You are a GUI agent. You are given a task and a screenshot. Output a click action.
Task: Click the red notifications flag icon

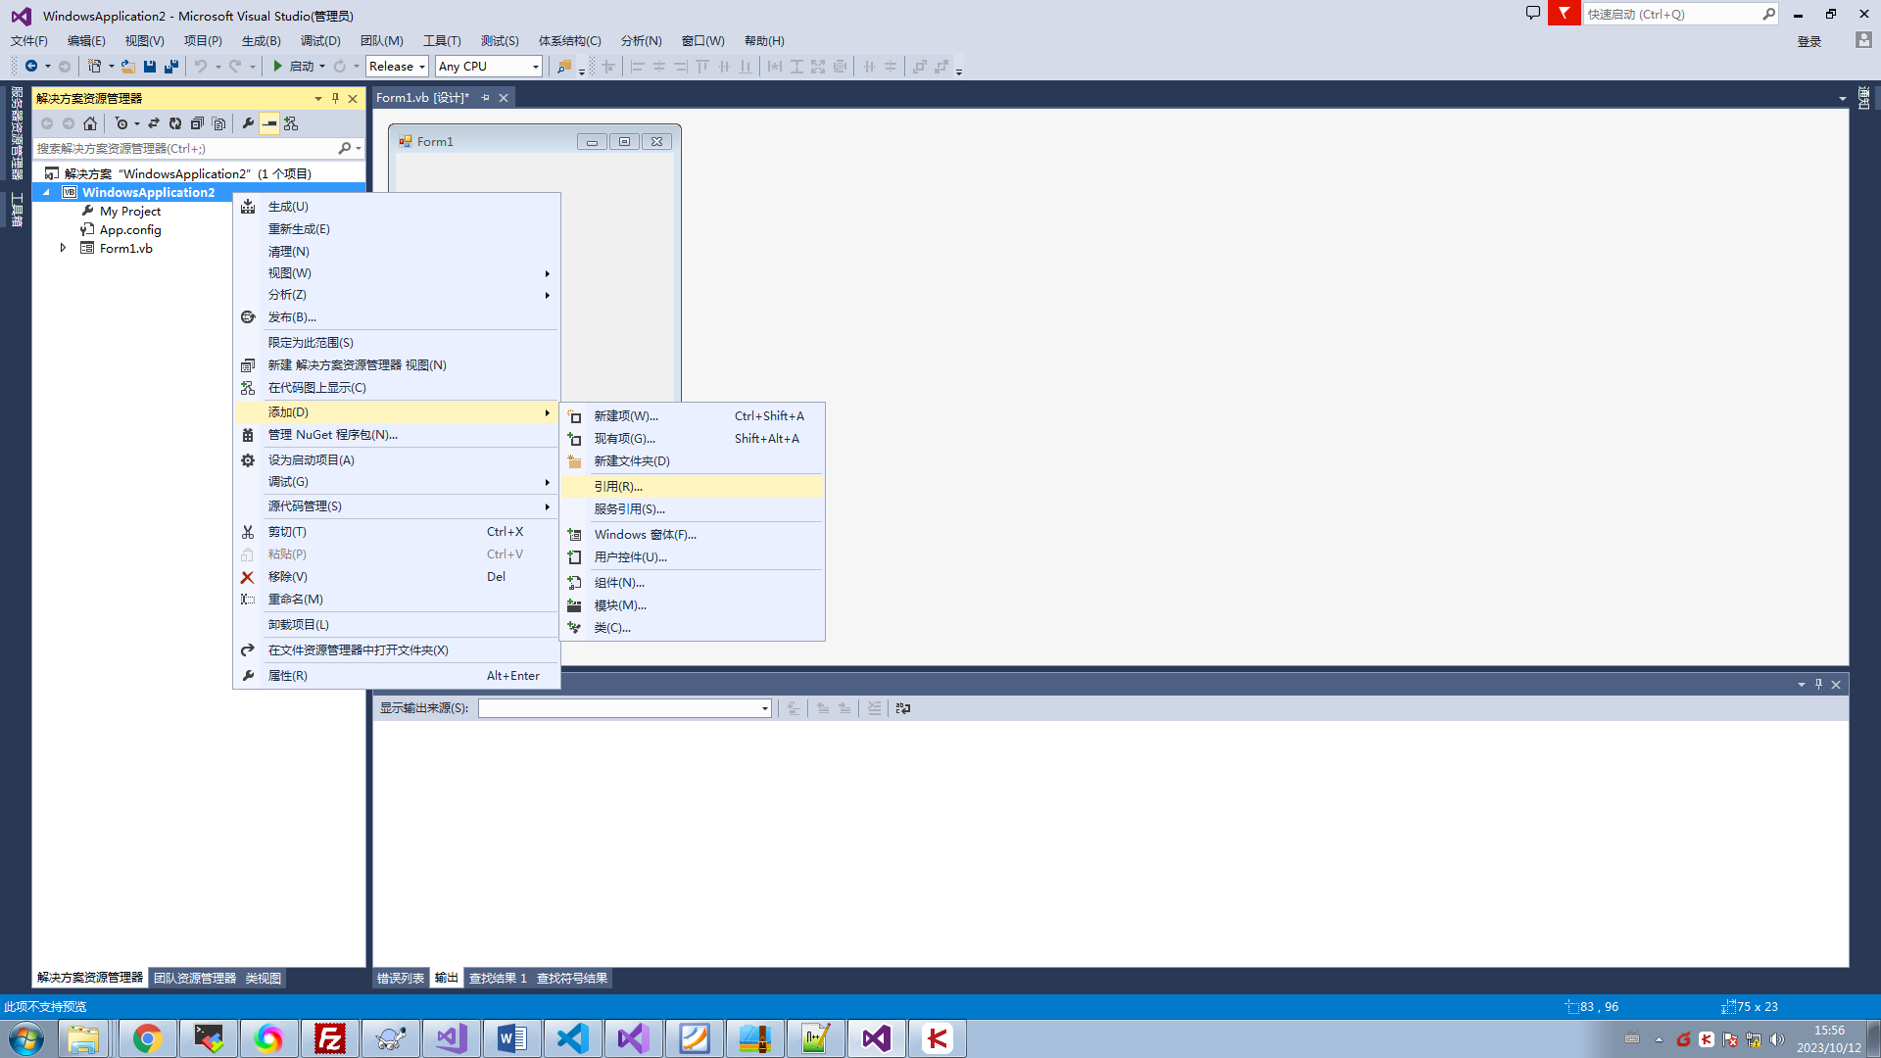(x=1565, y=14)
